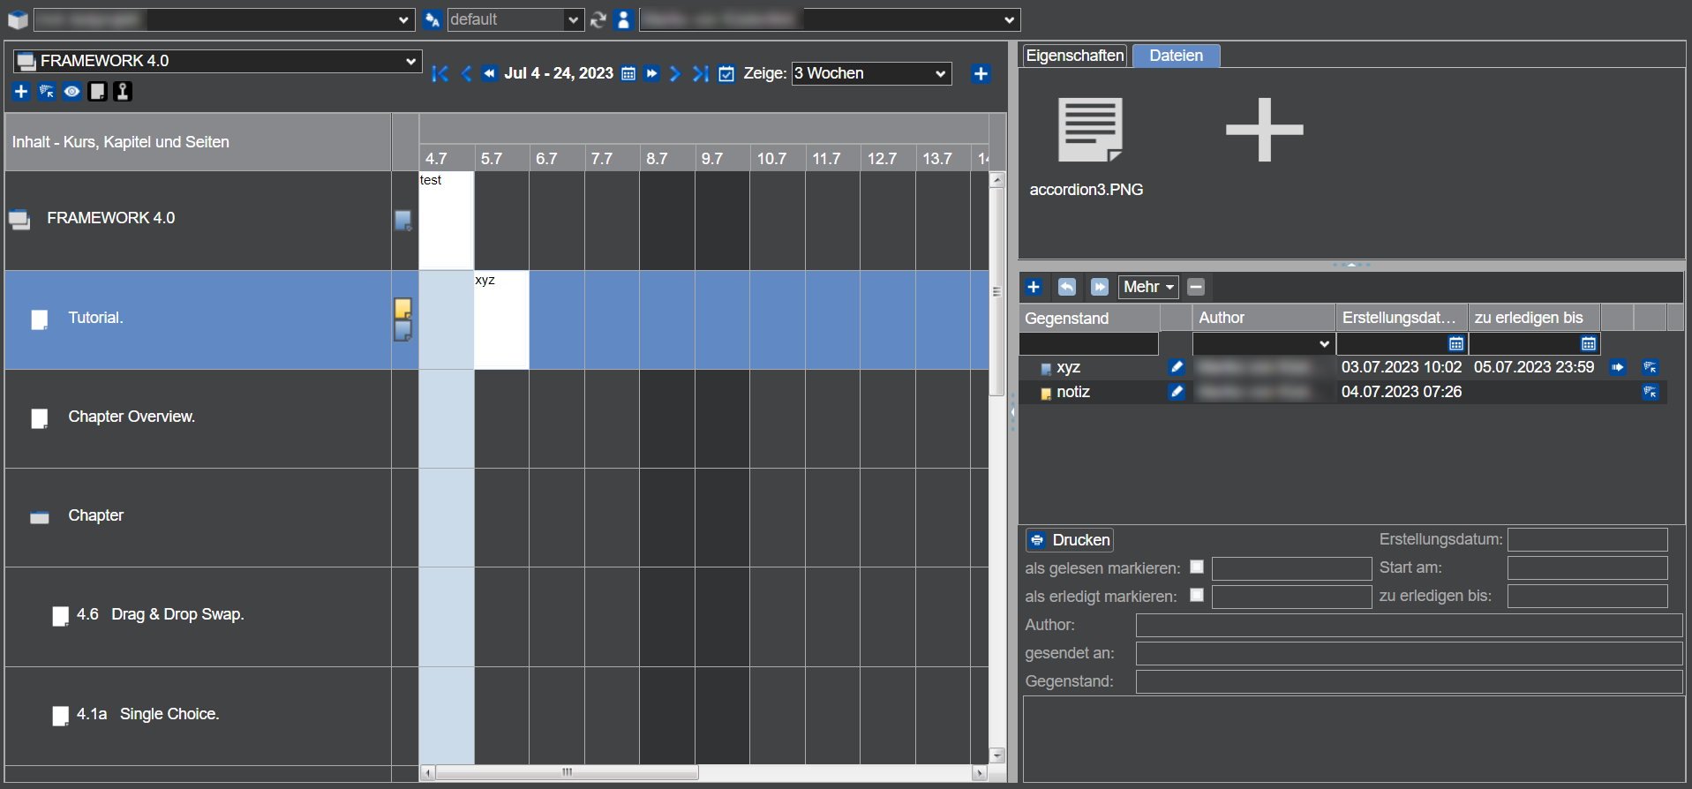Open the project dropdown next to the cube icon
The image size is (1692, 789).
tap(224, 19)
